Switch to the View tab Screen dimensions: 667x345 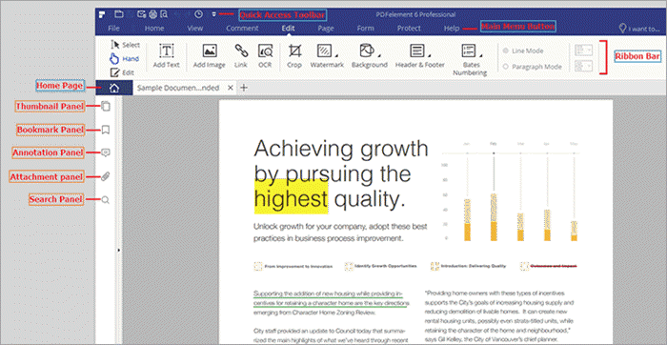click(x=195, y=29)
